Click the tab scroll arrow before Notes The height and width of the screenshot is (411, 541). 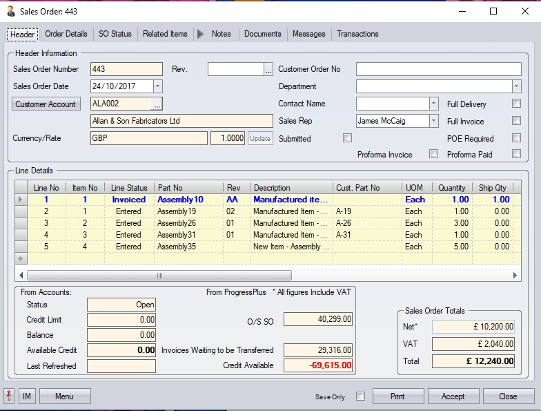201,34
